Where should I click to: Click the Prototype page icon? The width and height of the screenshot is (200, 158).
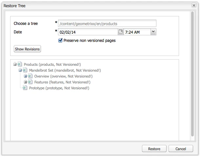[x=25, y=88]
